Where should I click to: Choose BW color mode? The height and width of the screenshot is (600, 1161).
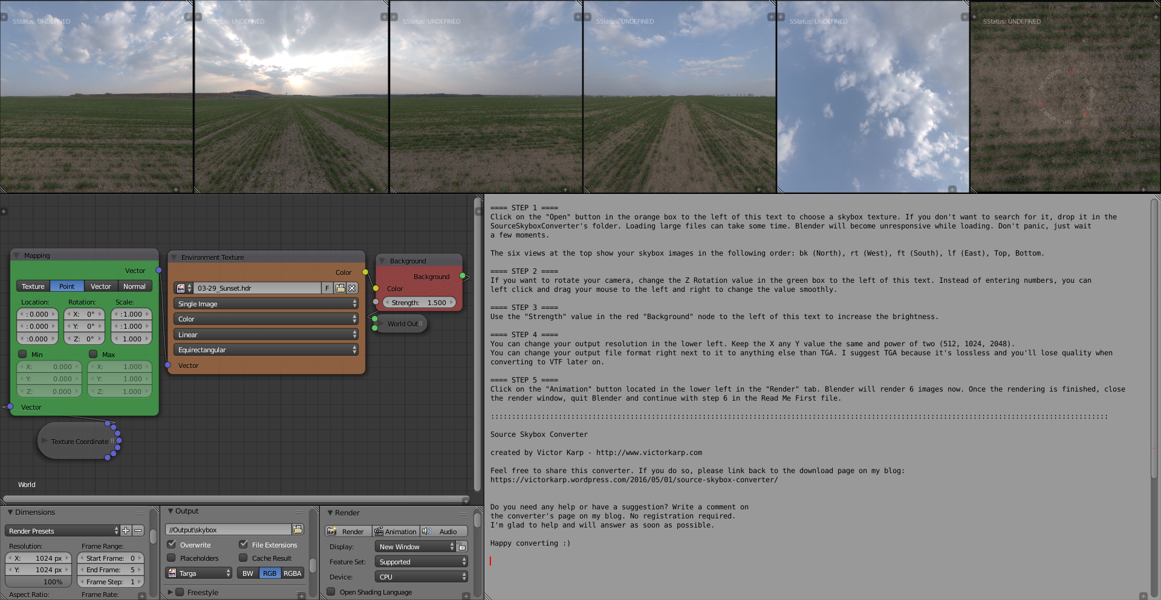248,573
